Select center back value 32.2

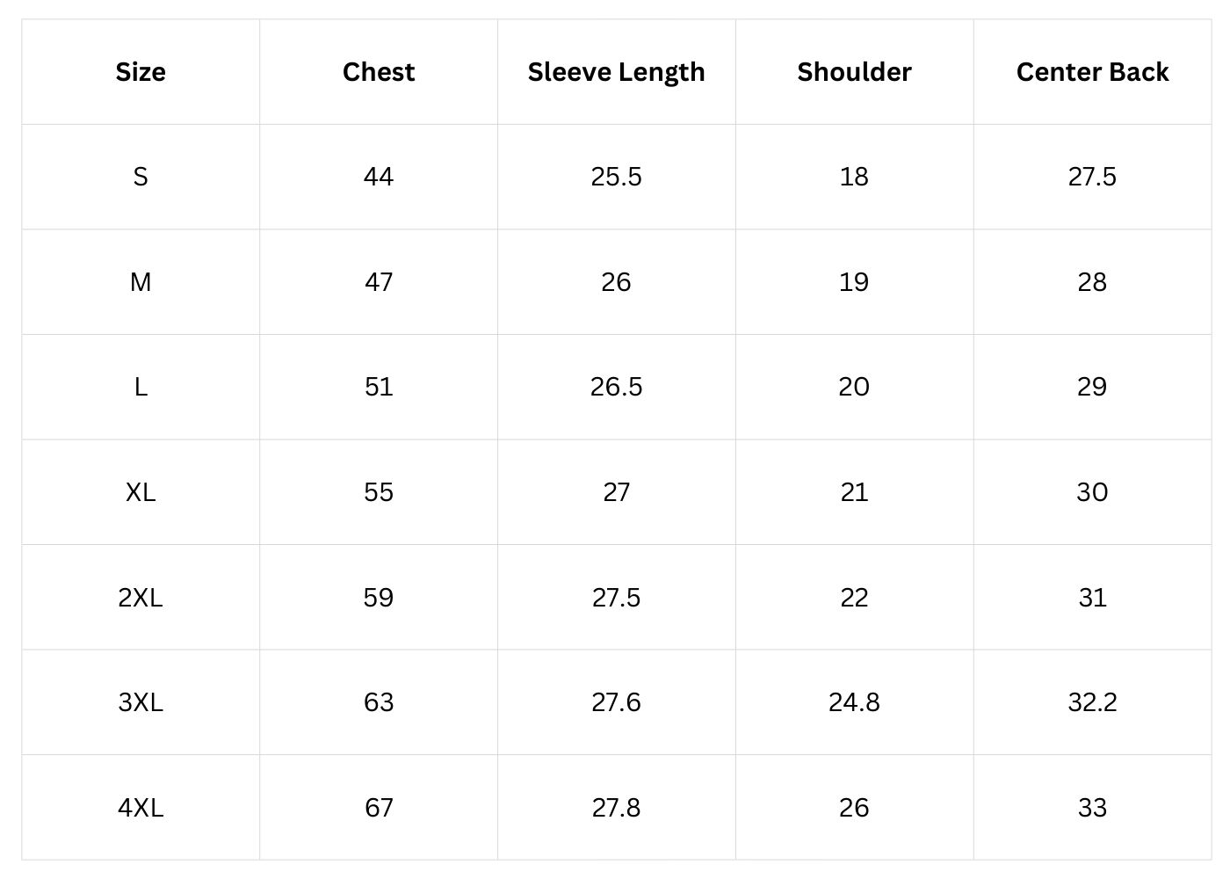(x=1092, y=702)
